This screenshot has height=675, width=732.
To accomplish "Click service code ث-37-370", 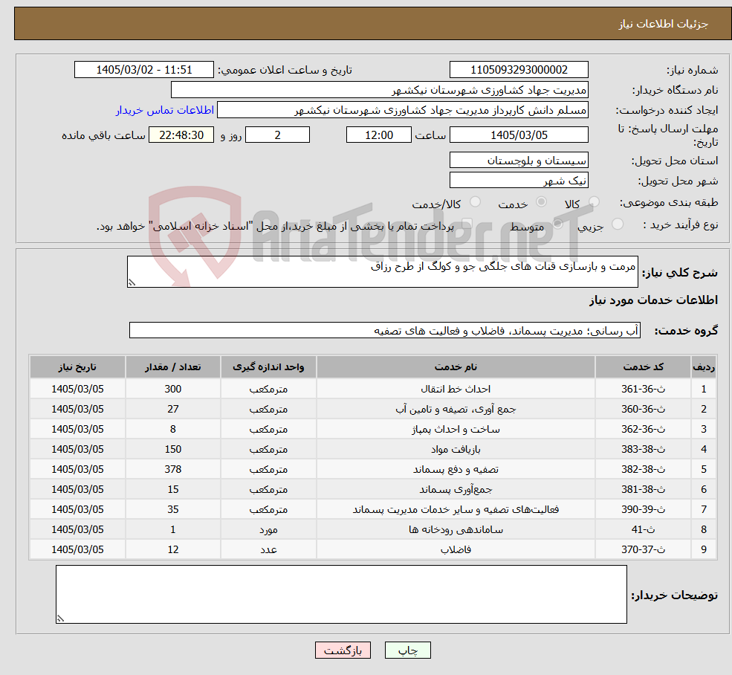I will click(643, 550).
